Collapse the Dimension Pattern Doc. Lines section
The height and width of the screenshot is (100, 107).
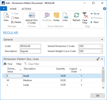click(102, 59)
